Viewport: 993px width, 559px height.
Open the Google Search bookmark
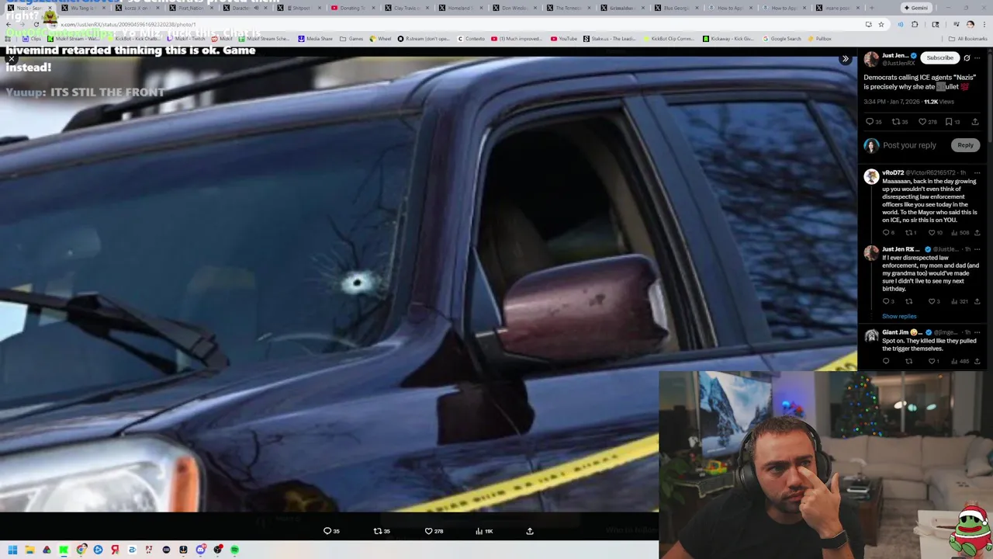(781, 39)
